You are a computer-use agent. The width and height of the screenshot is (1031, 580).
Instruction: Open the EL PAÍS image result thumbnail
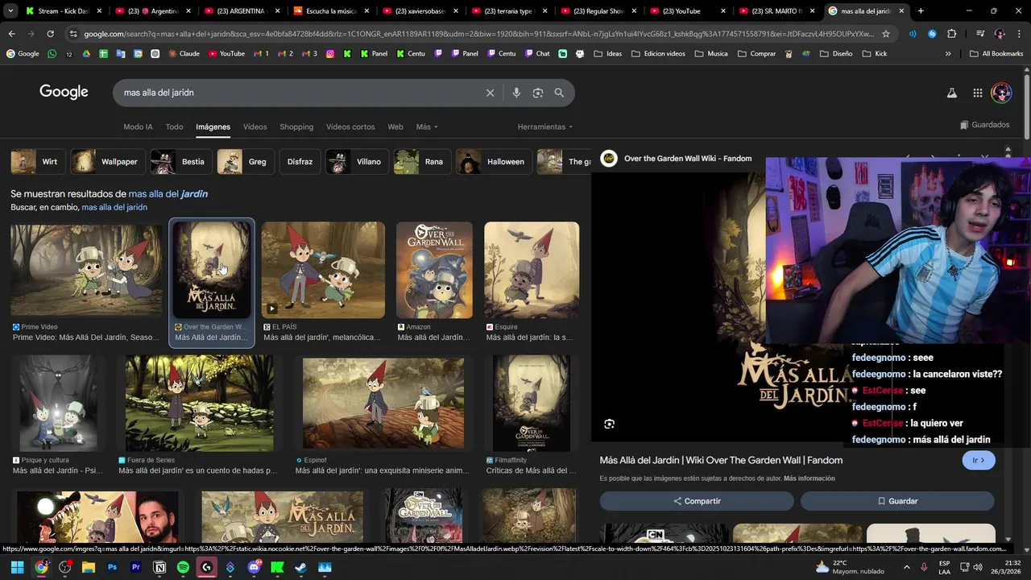click(323, 270)
